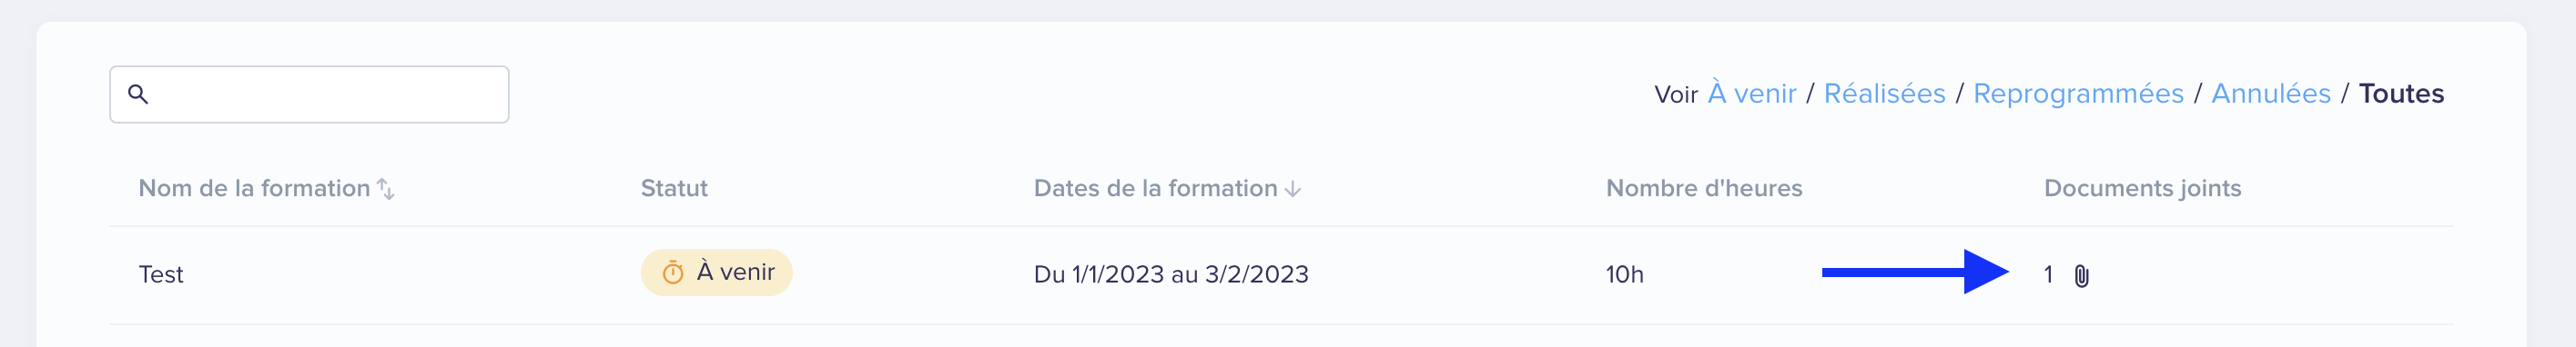Click the À venir status badge
Image resolution: width=2576 pixels, height=347 pixels.
pos(716,273)
